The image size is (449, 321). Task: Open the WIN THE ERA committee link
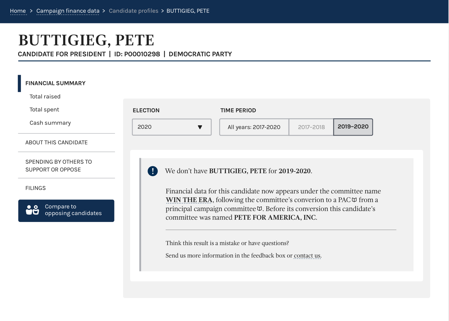pyautogui.click(x=189, y=200)
